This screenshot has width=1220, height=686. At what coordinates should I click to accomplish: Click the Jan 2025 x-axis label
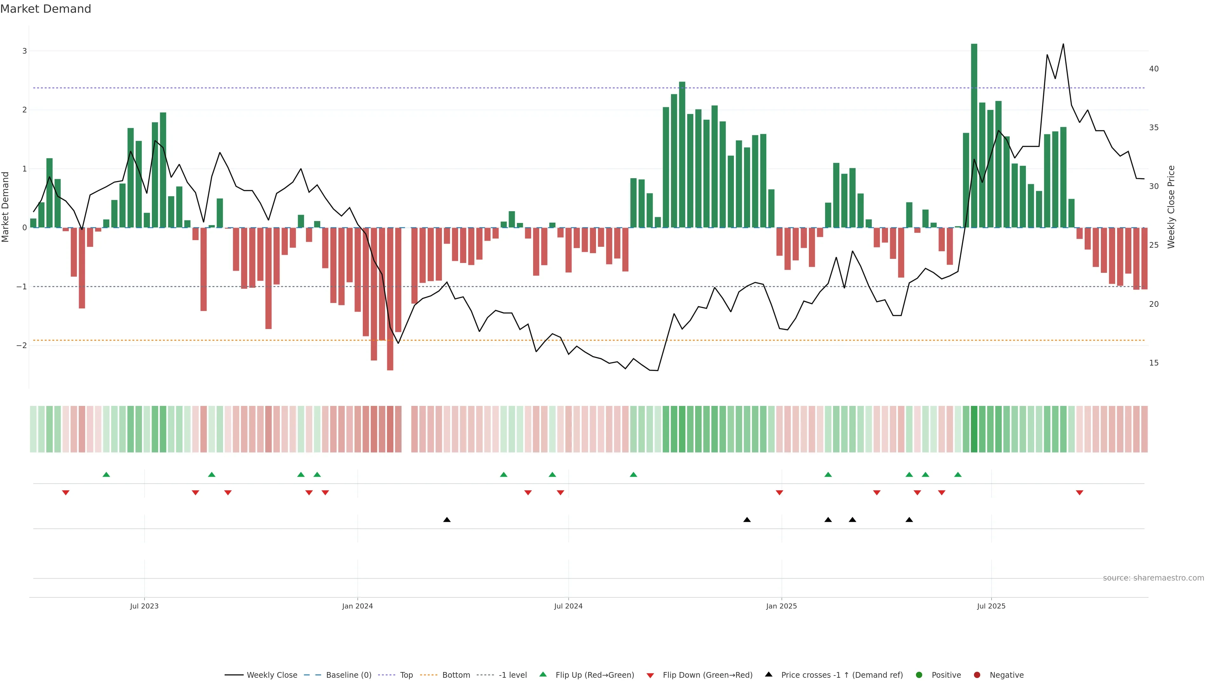pyautogui.click(x=782, y=606)
